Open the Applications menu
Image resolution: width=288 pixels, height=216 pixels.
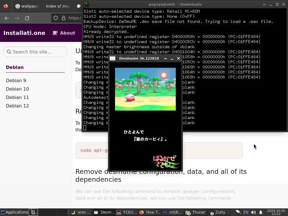[x=14, y=212]
